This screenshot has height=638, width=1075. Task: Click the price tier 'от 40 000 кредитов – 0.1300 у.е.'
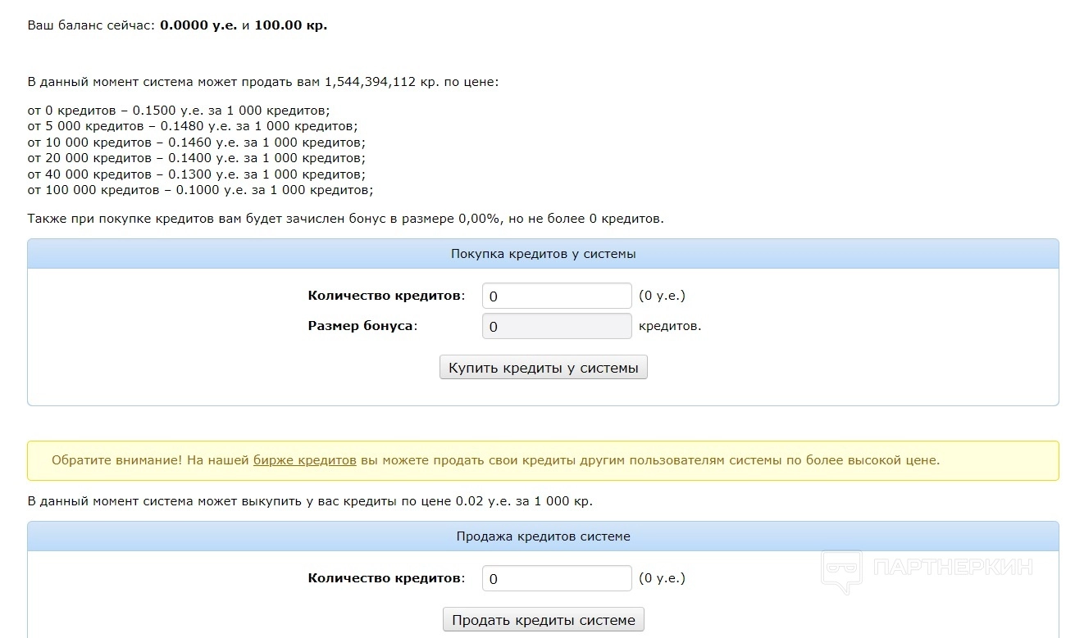197,174
